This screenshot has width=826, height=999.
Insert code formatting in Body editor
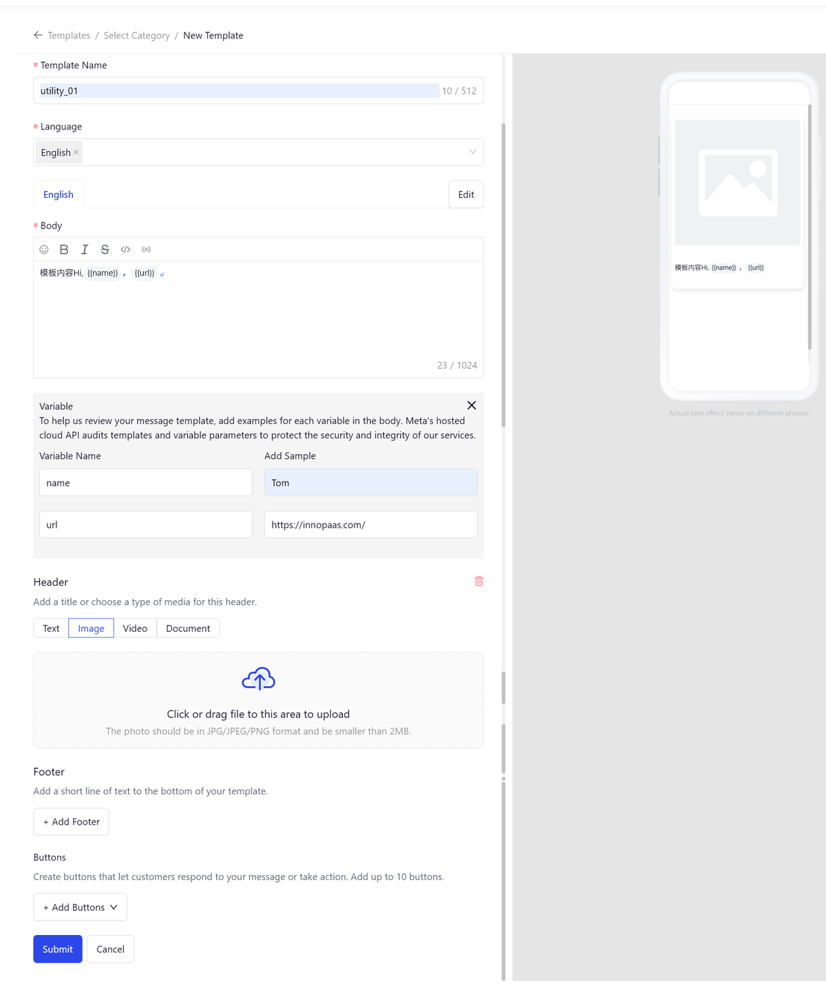[125, 249]
